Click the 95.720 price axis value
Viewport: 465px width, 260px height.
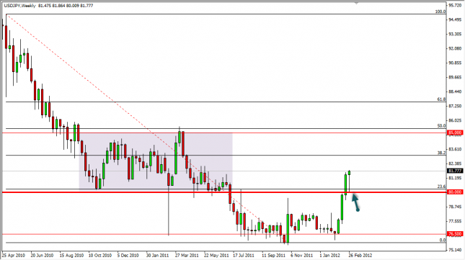(x=455, y=5)
